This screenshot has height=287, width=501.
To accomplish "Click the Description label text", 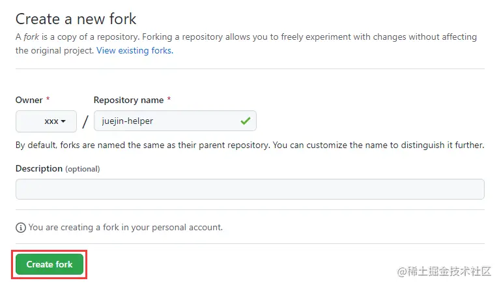I will [39, 168].
